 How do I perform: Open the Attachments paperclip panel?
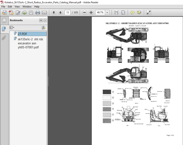click(x=4, y=38)
